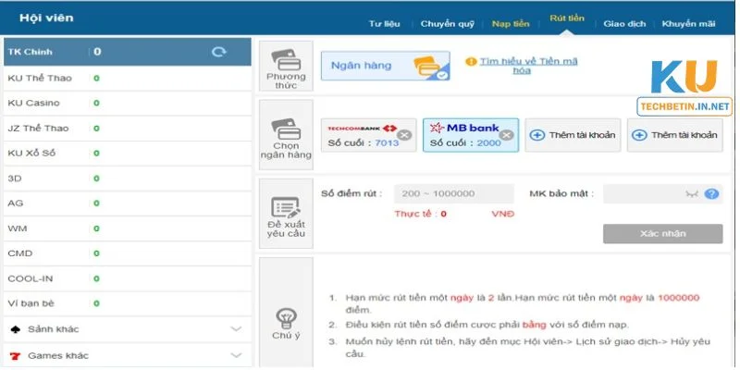The image size is (740, 370).
Task: Switch to the Nạp tiền tab
Action: pos(511,24)
